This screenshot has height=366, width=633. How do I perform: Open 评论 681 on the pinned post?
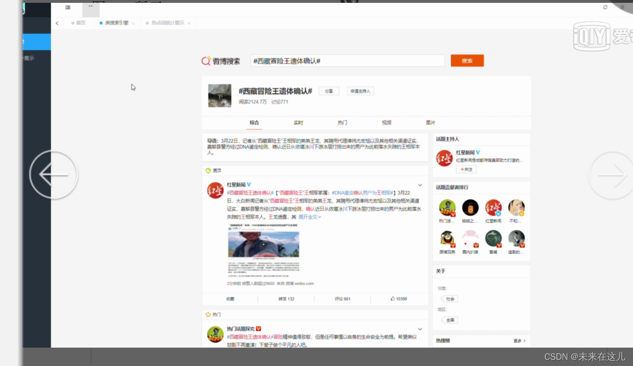[342, 299]
